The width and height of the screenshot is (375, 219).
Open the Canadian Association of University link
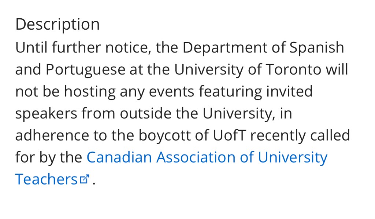207,157
